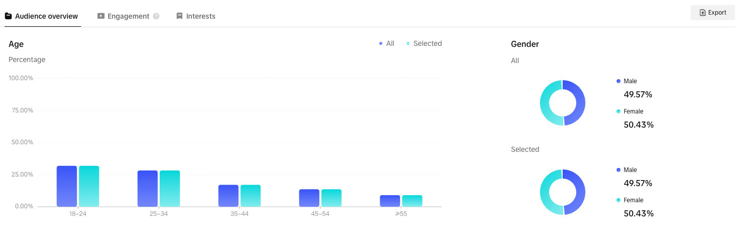Open the Interests tab label
This screenshot has height=232, width=742.
click(x=200, y=16)
